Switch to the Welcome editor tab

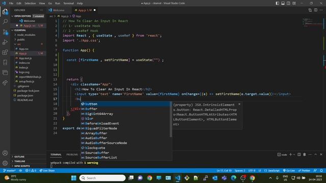tap(59, 10)
